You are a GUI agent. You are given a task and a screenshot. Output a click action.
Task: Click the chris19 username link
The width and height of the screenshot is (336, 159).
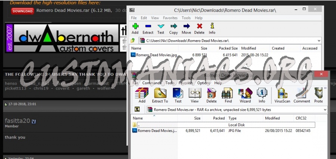click(x=41, y=88)
